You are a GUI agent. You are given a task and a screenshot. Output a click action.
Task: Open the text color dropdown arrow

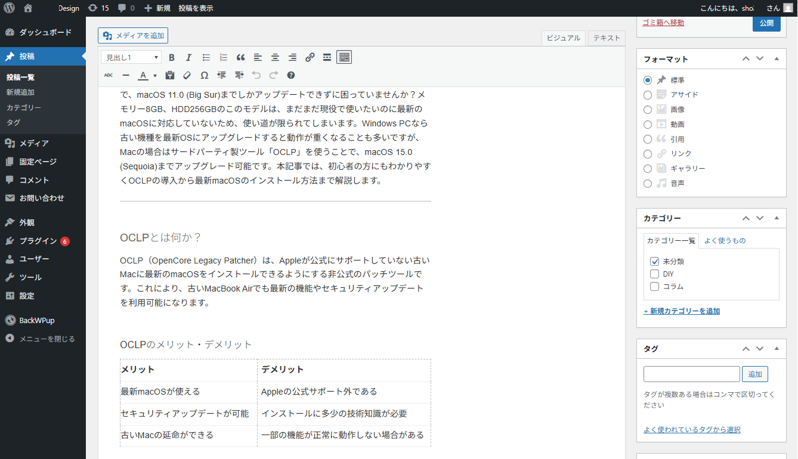(x=155, y=76)
